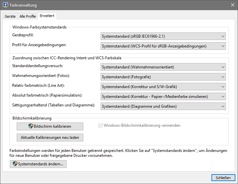Open Wahrnehmungsorientiert (Fotos) dropdown

[x=163, y=77]
